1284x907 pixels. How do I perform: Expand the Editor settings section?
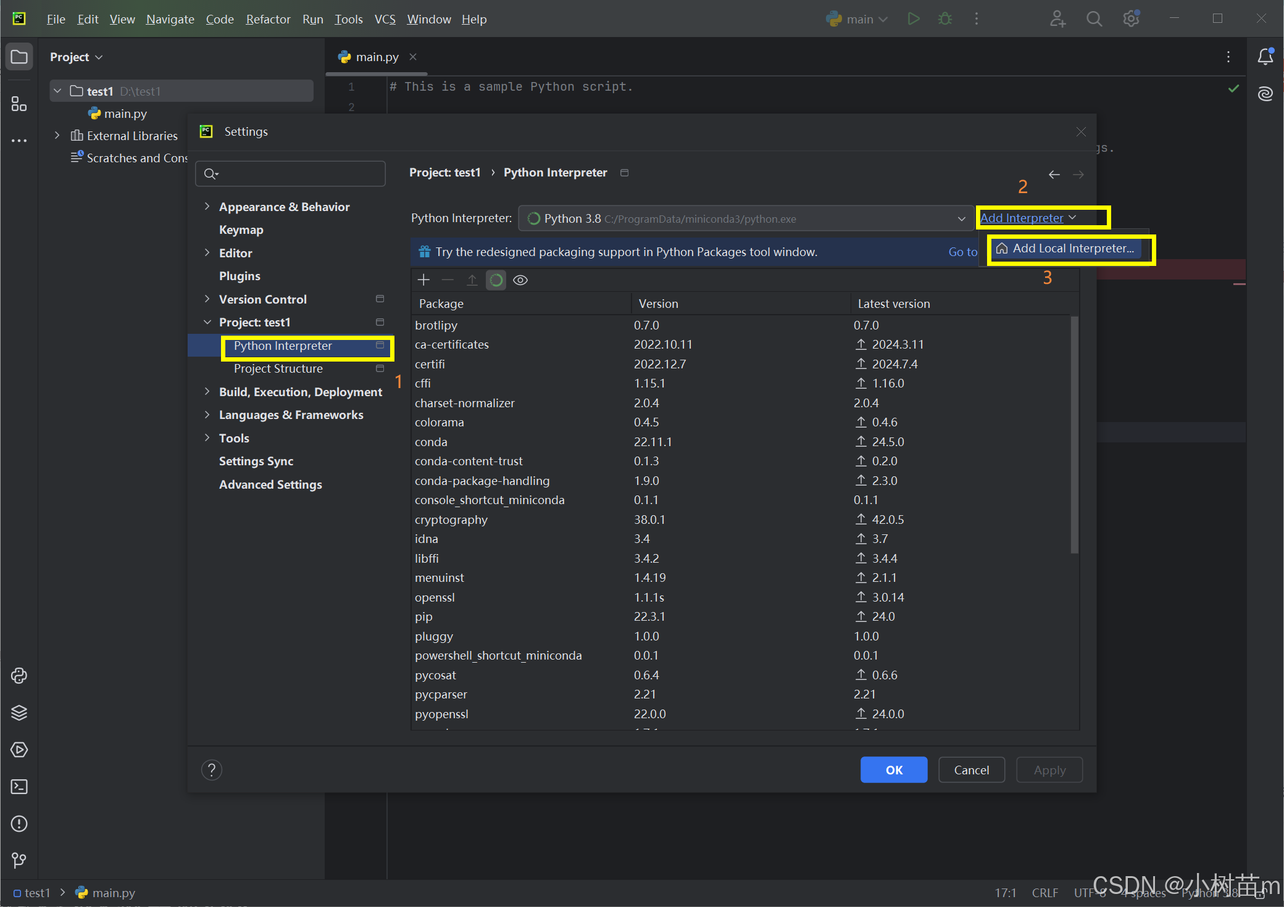pyautogui.click(x=207, y=253)
